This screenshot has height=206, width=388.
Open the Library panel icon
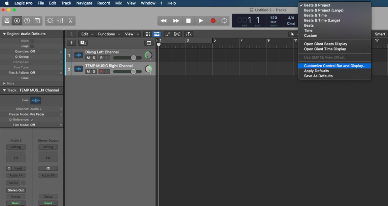[x=7, y=21]
